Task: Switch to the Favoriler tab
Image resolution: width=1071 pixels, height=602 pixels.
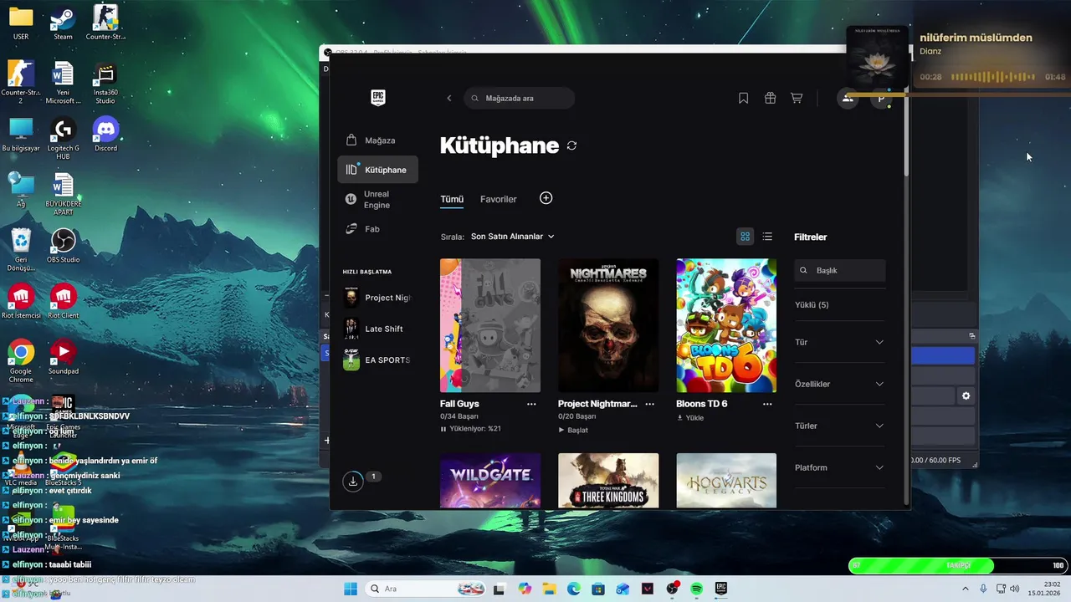Action: click(x=499, y=199)
